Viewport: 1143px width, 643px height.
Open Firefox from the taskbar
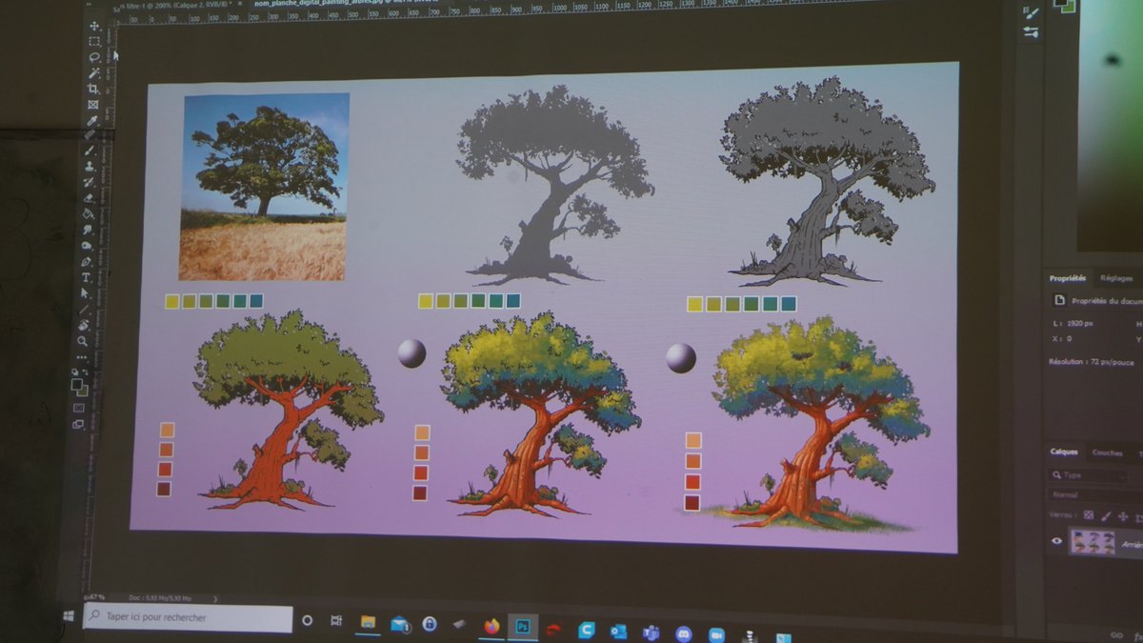(x=491, y=627)
